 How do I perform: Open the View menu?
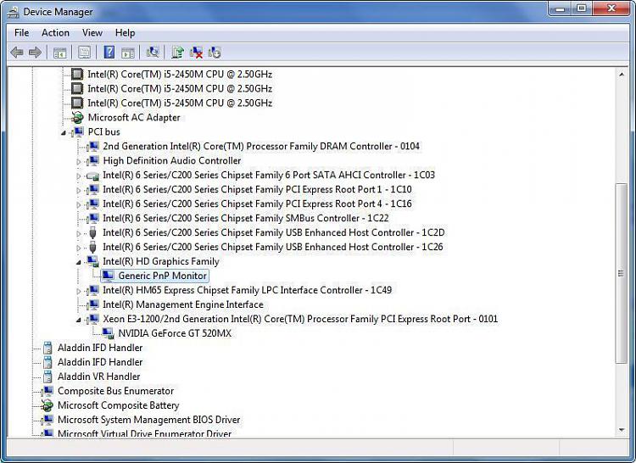coord(92,33)
